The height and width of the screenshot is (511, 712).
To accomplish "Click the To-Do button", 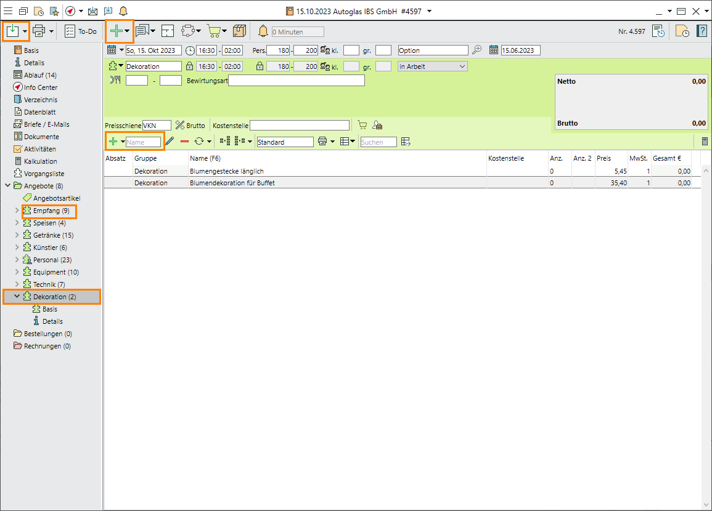I will [x=81, y=31].
